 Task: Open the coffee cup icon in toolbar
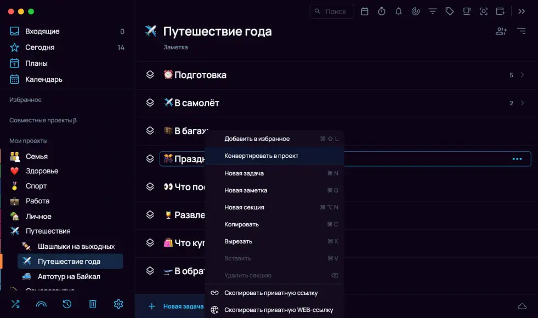pos(467,11)
